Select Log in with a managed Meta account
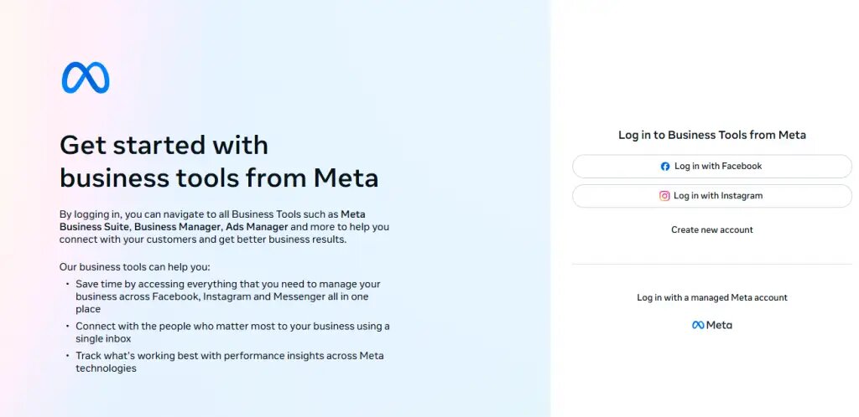Screen dimensions: 859x417 (712, 297)
